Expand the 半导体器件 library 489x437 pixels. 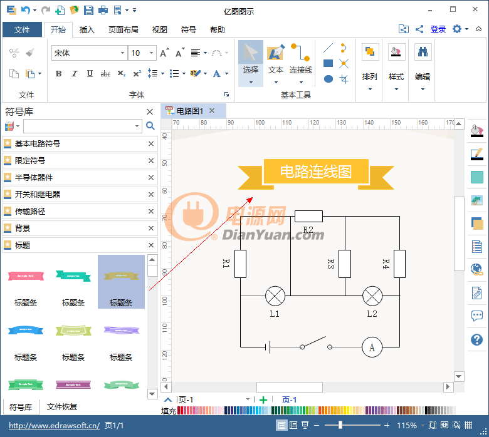80,178
